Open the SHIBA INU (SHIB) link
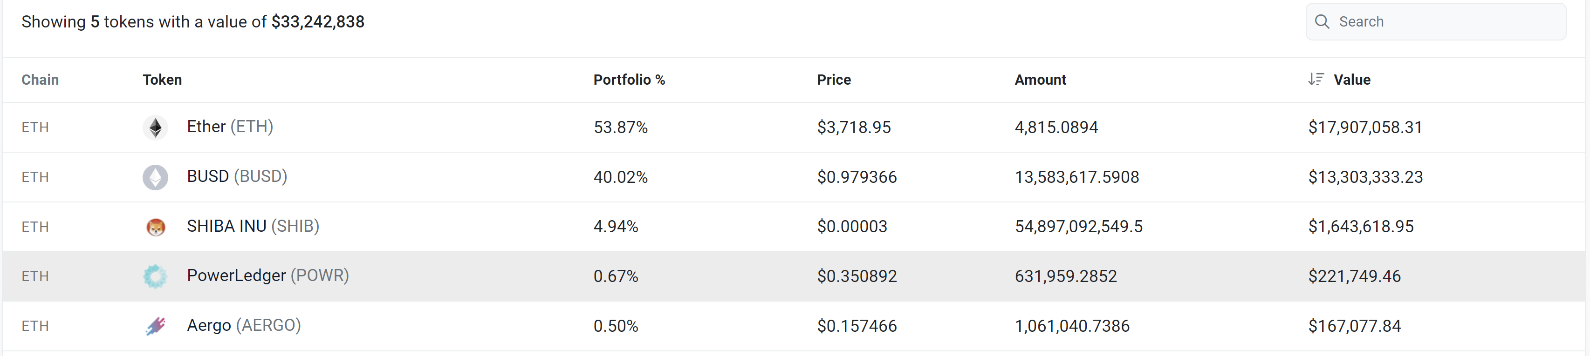This screenshot has width=1590, height=356. click(253, 226)
